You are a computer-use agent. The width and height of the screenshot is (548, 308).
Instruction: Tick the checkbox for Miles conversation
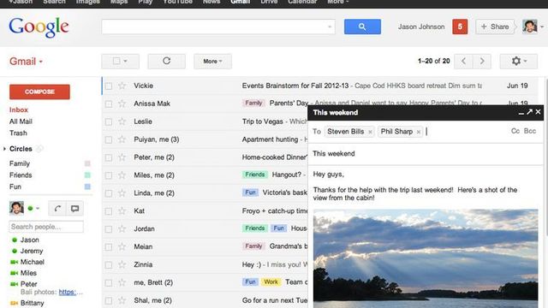tap(109, 175)
